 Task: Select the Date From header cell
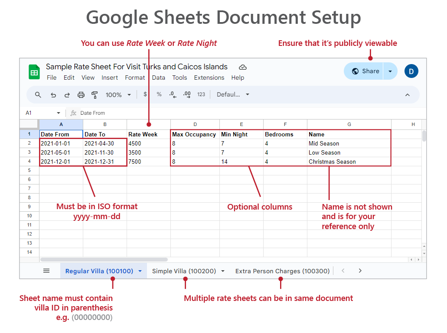pos(61,134)
